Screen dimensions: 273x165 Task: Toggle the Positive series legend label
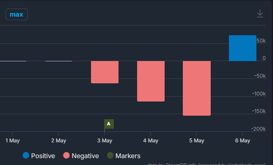43,156
